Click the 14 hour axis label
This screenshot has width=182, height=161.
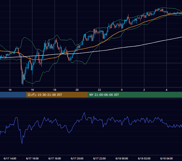coord(10,90)
